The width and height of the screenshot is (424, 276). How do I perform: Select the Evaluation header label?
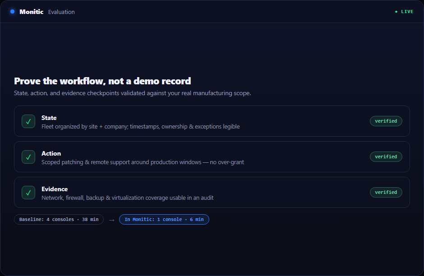(x=61, y=12)
